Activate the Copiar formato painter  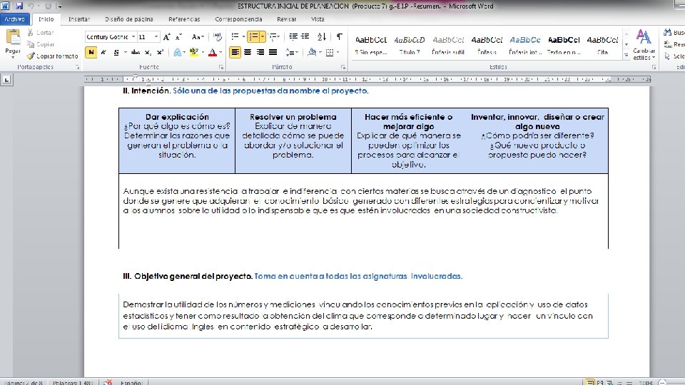[x=52, y=56]
